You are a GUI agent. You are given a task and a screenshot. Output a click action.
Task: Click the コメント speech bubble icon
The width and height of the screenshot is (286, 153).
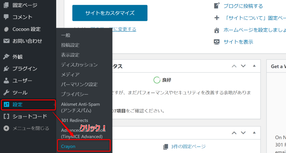[x=6, y=17]
